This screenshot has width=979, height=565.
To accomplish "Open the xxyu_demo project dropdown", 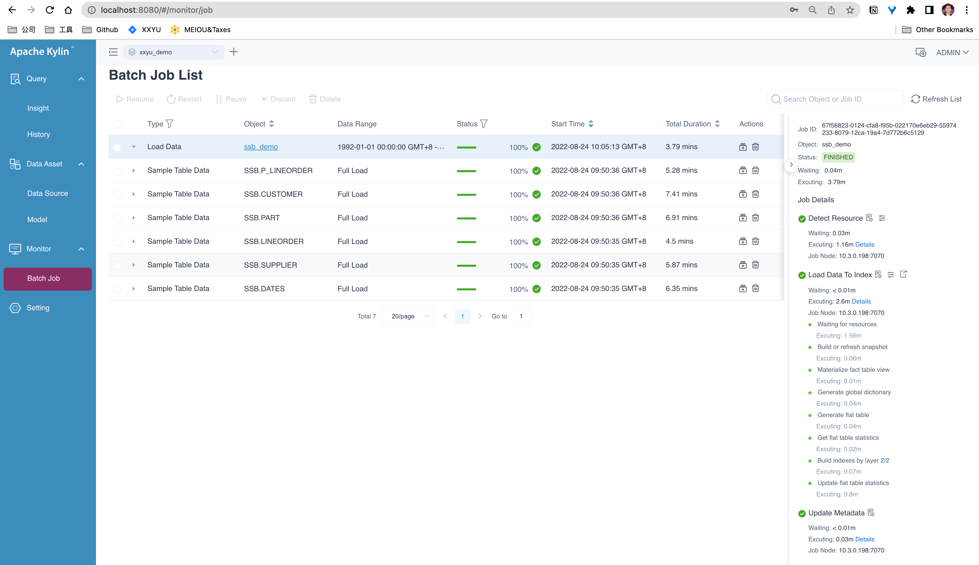I will [x=173, y=52].
